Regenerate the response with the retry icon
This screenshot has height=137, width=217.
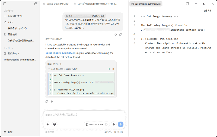(x=116, y=35)
